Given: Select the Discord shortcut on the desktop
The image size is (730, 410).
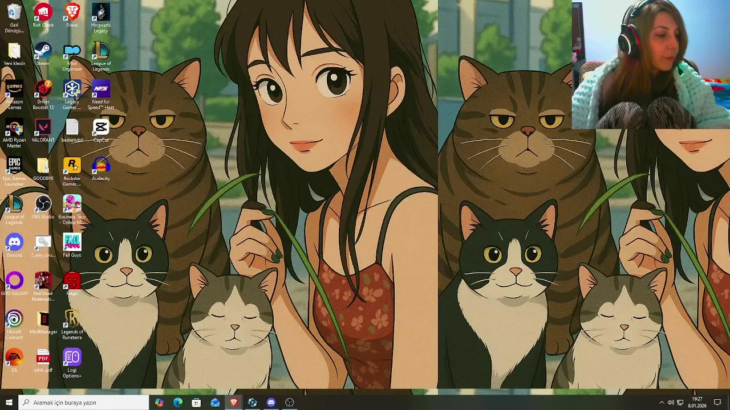Looking at the screenshot, I should pos(14,245).
